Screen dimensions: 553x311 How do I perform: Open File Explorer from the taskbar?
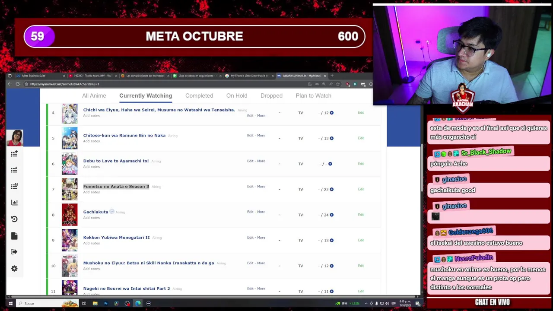tap(95, 304)
